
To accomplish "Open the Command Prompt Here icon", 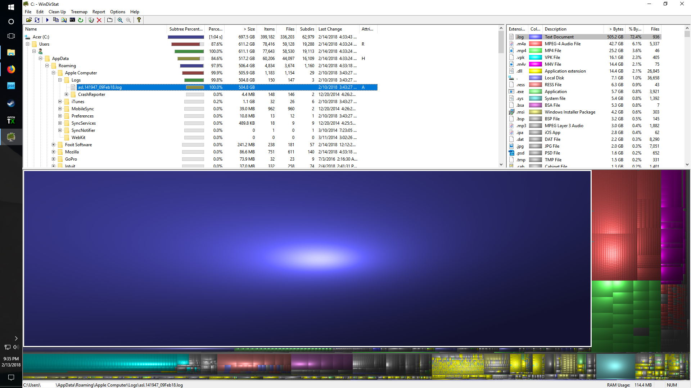I will click(x=72, y=20).
